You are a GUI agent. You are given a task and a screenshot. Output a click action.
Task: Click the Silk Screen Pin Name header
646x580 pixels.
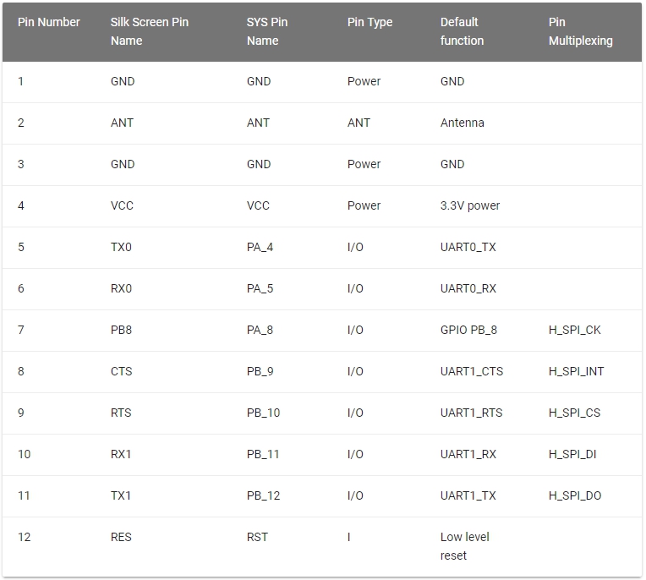coord(149,31)
